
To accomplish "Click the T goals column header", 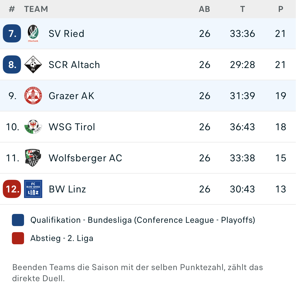I will tap(242, 9).
